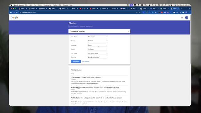Click the Alerts page title
The width and height of the screenshot is (201, 113).
(x=72, y=23)
